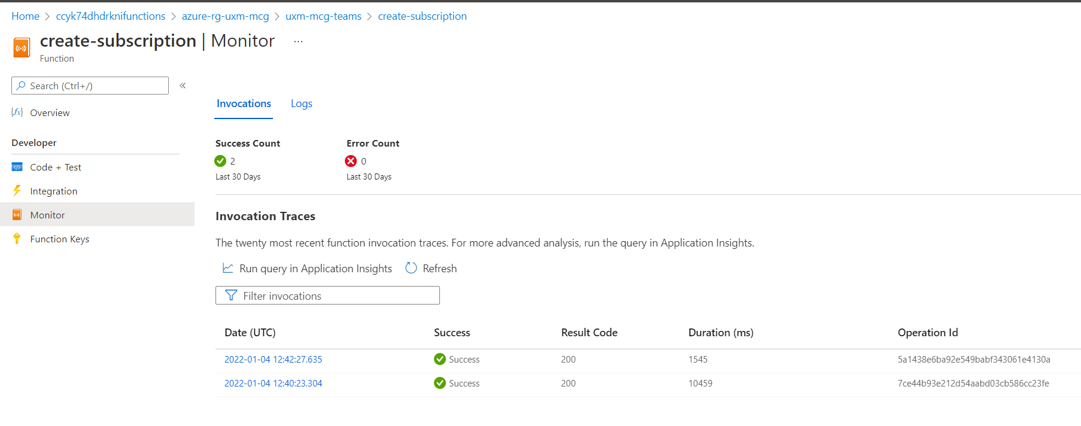This screenshot has width=1081, height=426.
Task: Sort by Duration (ms) column header
Action: [x=721, y=333]
